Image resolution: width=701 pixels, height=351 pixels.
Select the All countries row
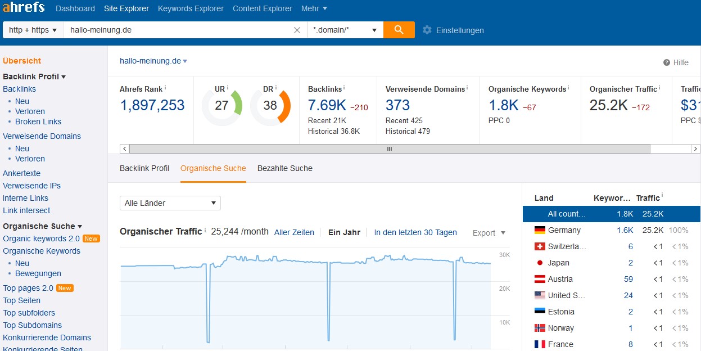[x=612, y=214]
